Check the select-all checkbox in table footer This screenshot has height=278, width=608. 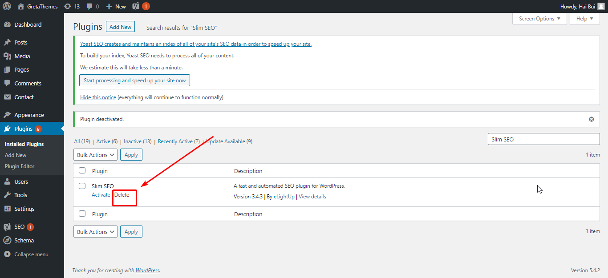82,214
